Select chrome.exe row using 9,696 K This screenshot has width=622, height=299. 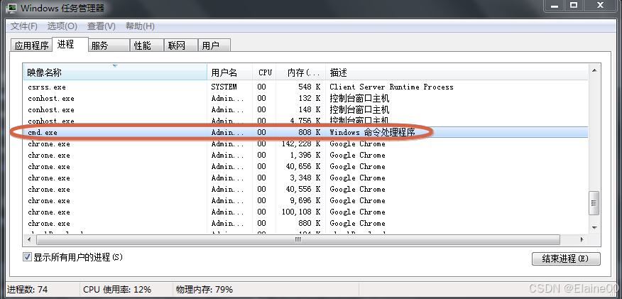coord(305,201)
